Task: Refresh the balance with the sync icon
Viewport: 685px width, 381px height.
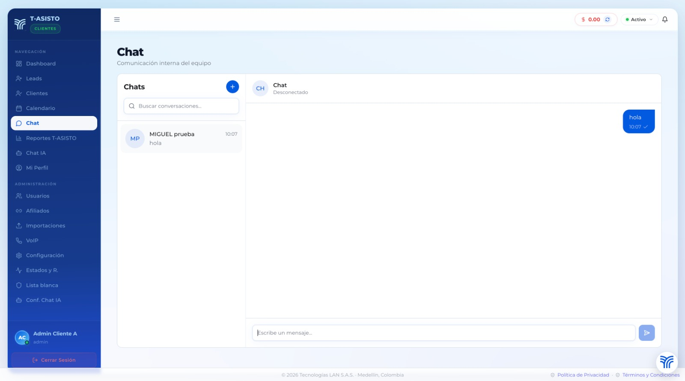Action: (x=607, y=20)
